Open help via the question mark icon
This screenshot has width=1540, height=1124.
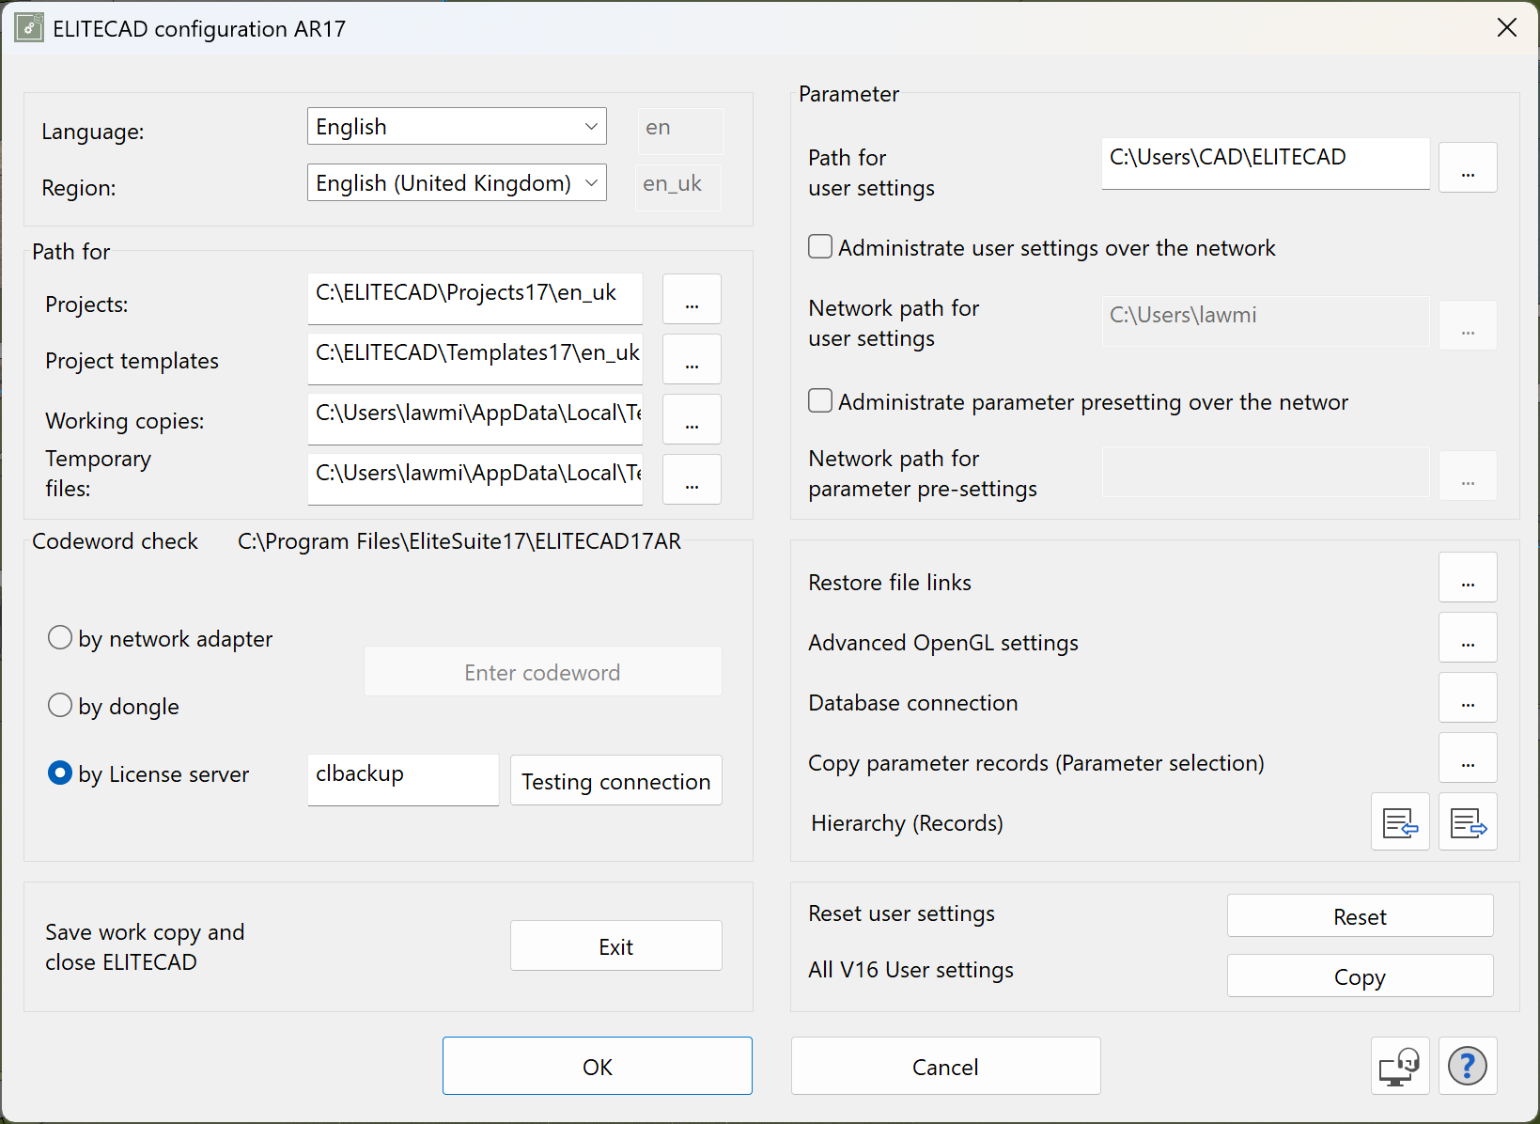click(1467, 1066)
